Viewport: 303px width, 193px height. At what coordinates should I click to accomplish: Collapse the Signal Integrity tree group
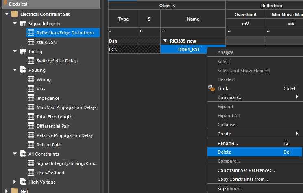pos(15,24)
